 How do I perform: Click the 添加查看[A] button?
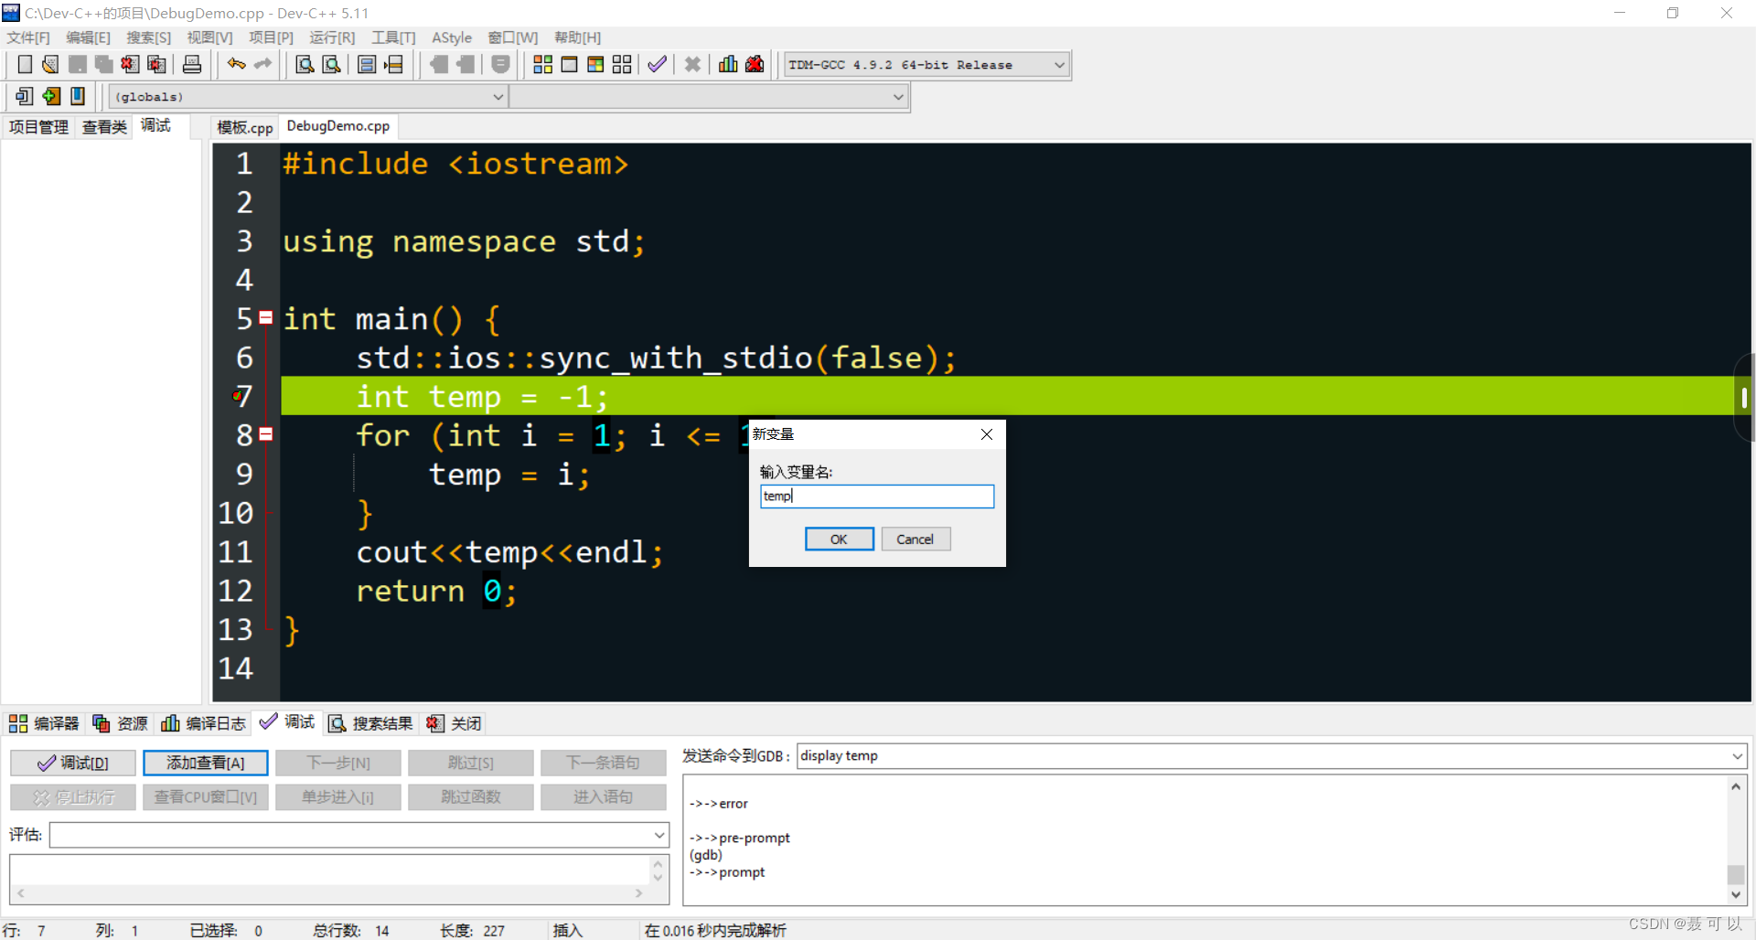[x=206, y=763]
